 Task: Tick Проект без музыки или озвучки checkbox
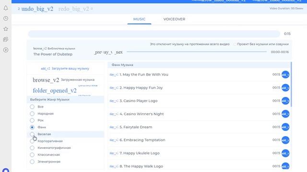click(x=235, y=44)
